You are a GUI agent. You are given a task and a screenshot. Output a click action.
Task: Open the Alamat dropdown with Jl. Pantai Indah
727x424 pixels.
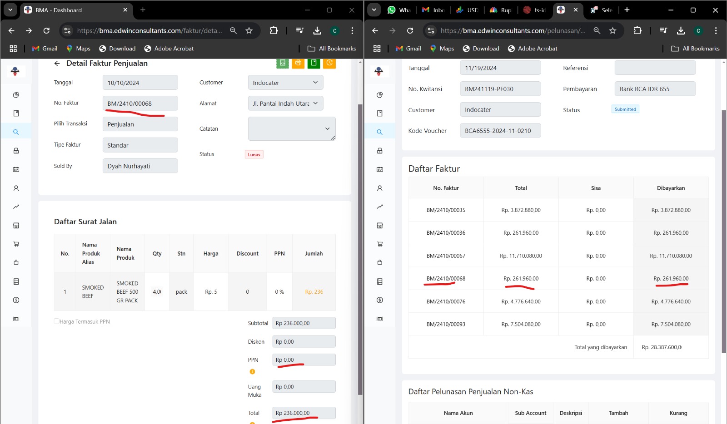285,104
